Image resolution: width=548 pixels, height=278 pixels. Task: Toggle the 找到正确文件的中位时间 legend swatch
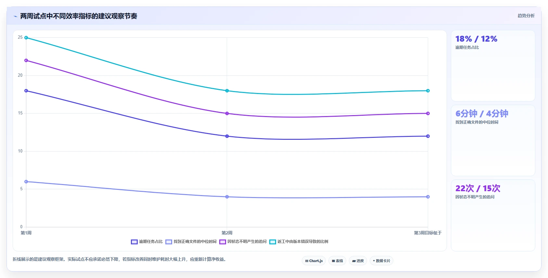click(169, 242)
